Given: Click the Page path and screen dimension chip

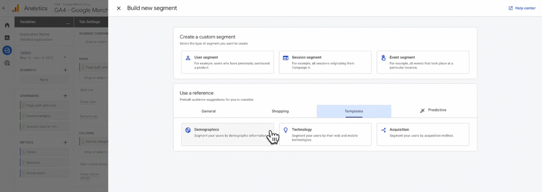Looking at the screenshot, I should [44, 105].
